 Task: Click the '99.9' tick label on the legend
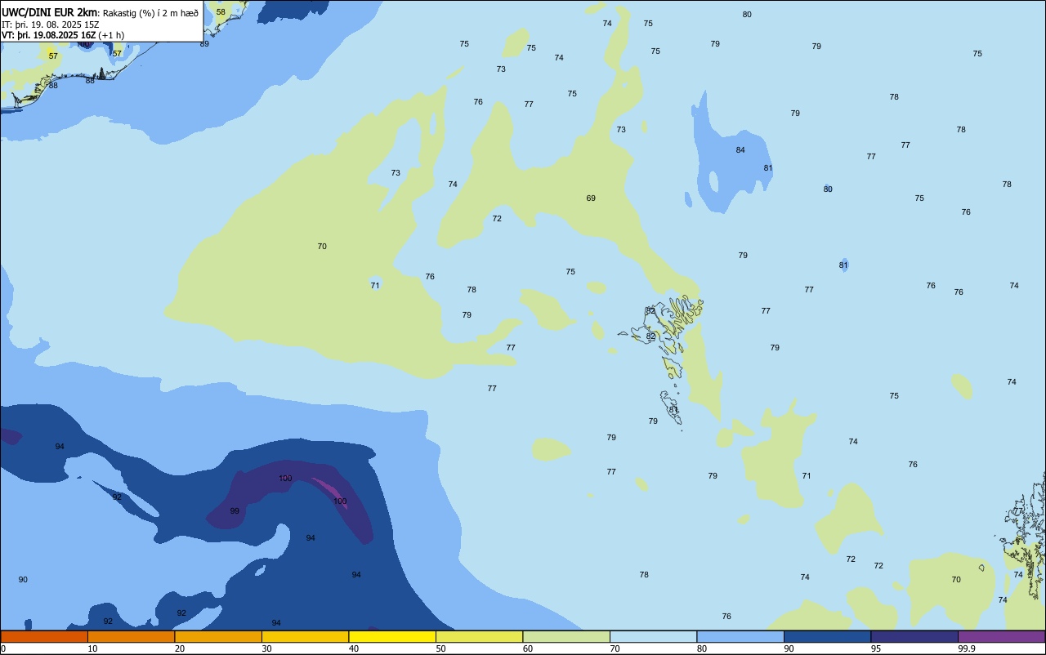[x=967, y=648]
